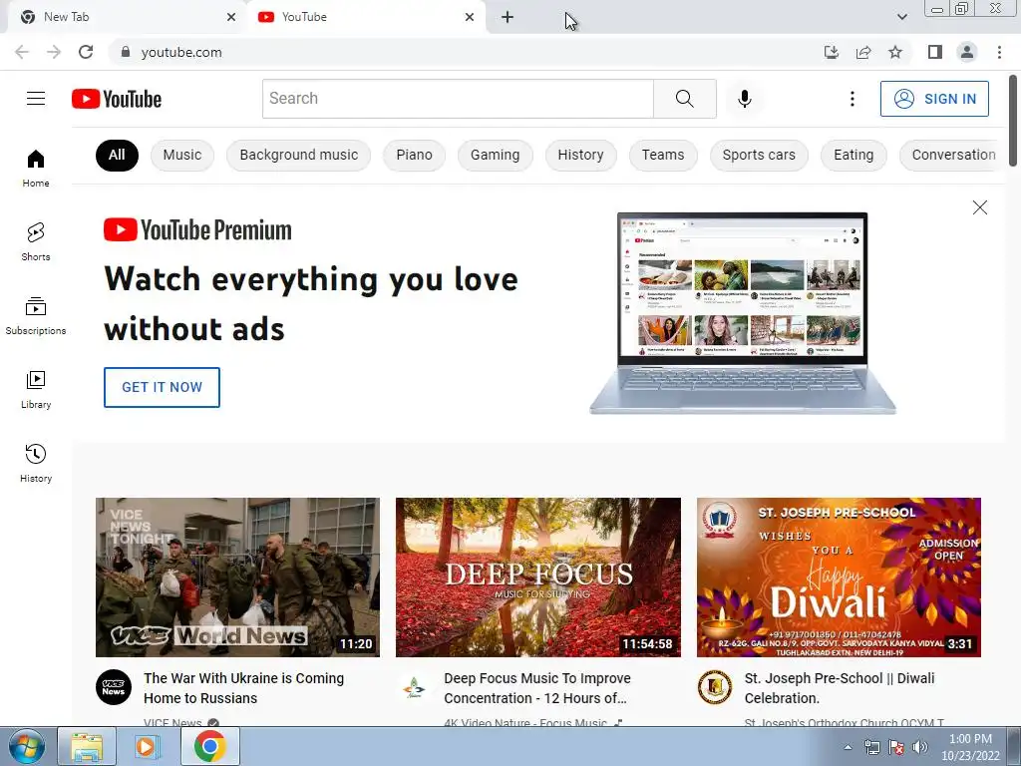Go back in Chrome

point(22,52)
